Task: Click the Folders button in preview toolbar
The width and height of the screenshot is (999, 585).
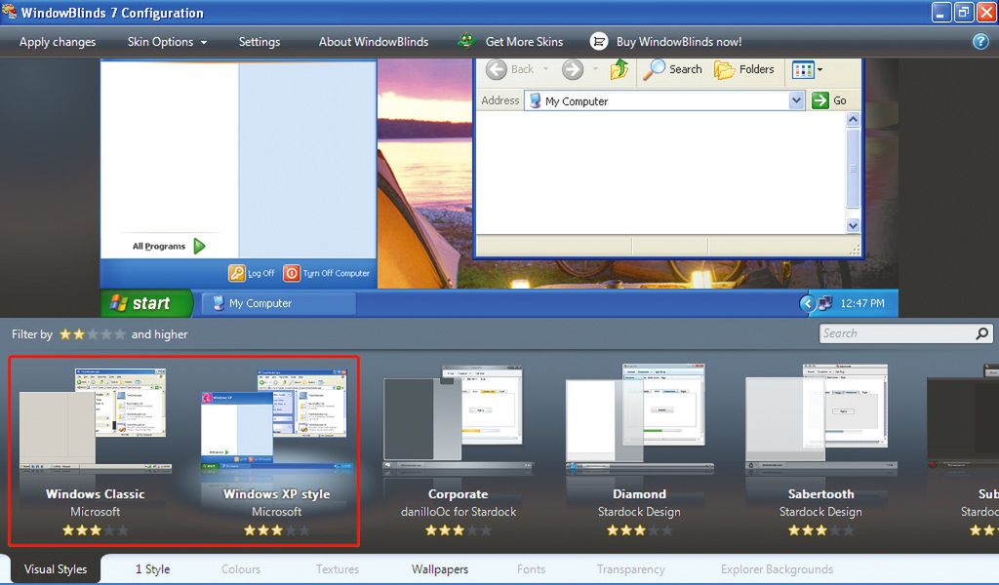Action: point(744,69)
